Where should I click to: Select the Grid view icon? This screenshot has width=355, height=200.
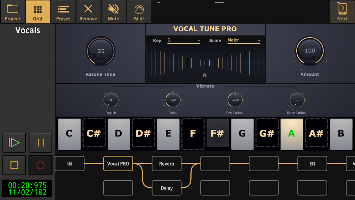[x=37, y=11]
